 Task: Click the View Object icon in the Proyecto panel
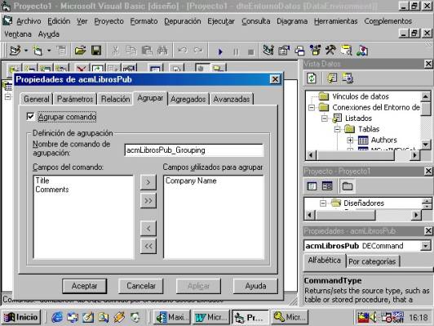327,186
